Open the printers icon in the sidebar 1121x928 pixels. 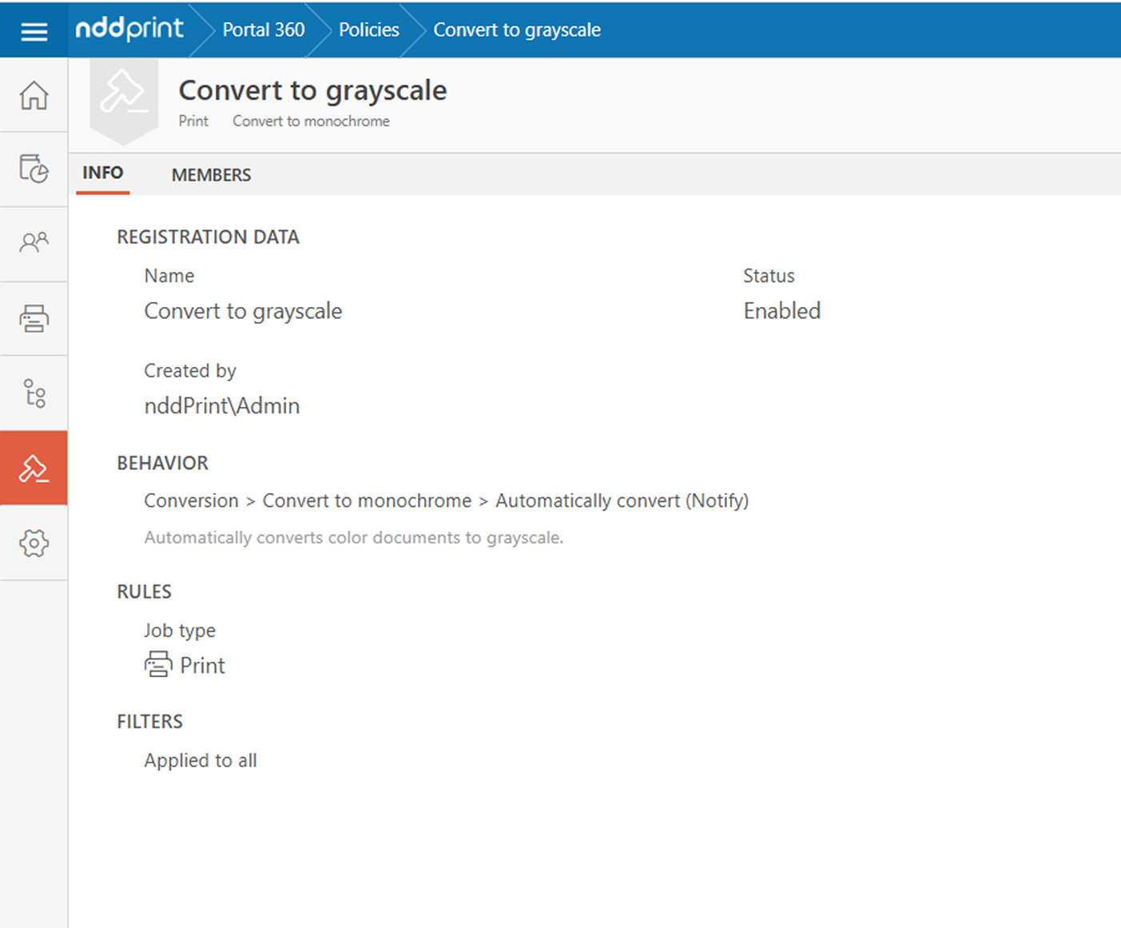pos(34,318)
